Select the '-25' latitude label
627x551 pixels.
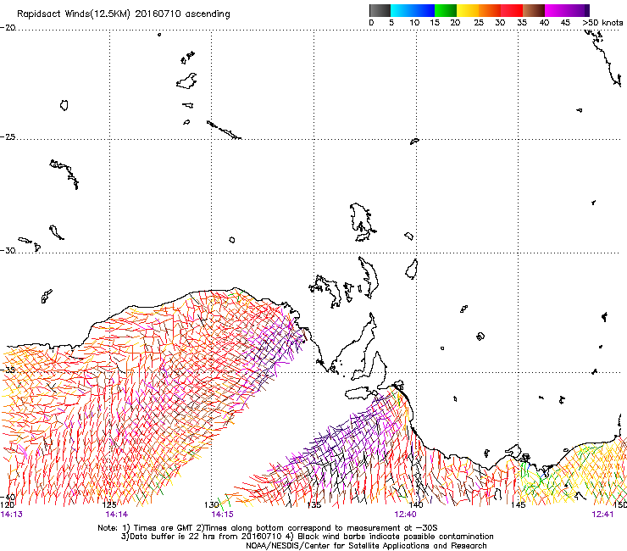click(x=8, y=136)
